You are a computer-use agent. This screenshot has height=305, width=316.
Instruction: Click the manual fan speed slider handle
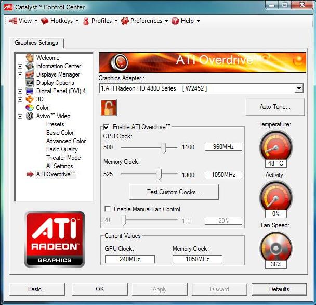(124, 221)
